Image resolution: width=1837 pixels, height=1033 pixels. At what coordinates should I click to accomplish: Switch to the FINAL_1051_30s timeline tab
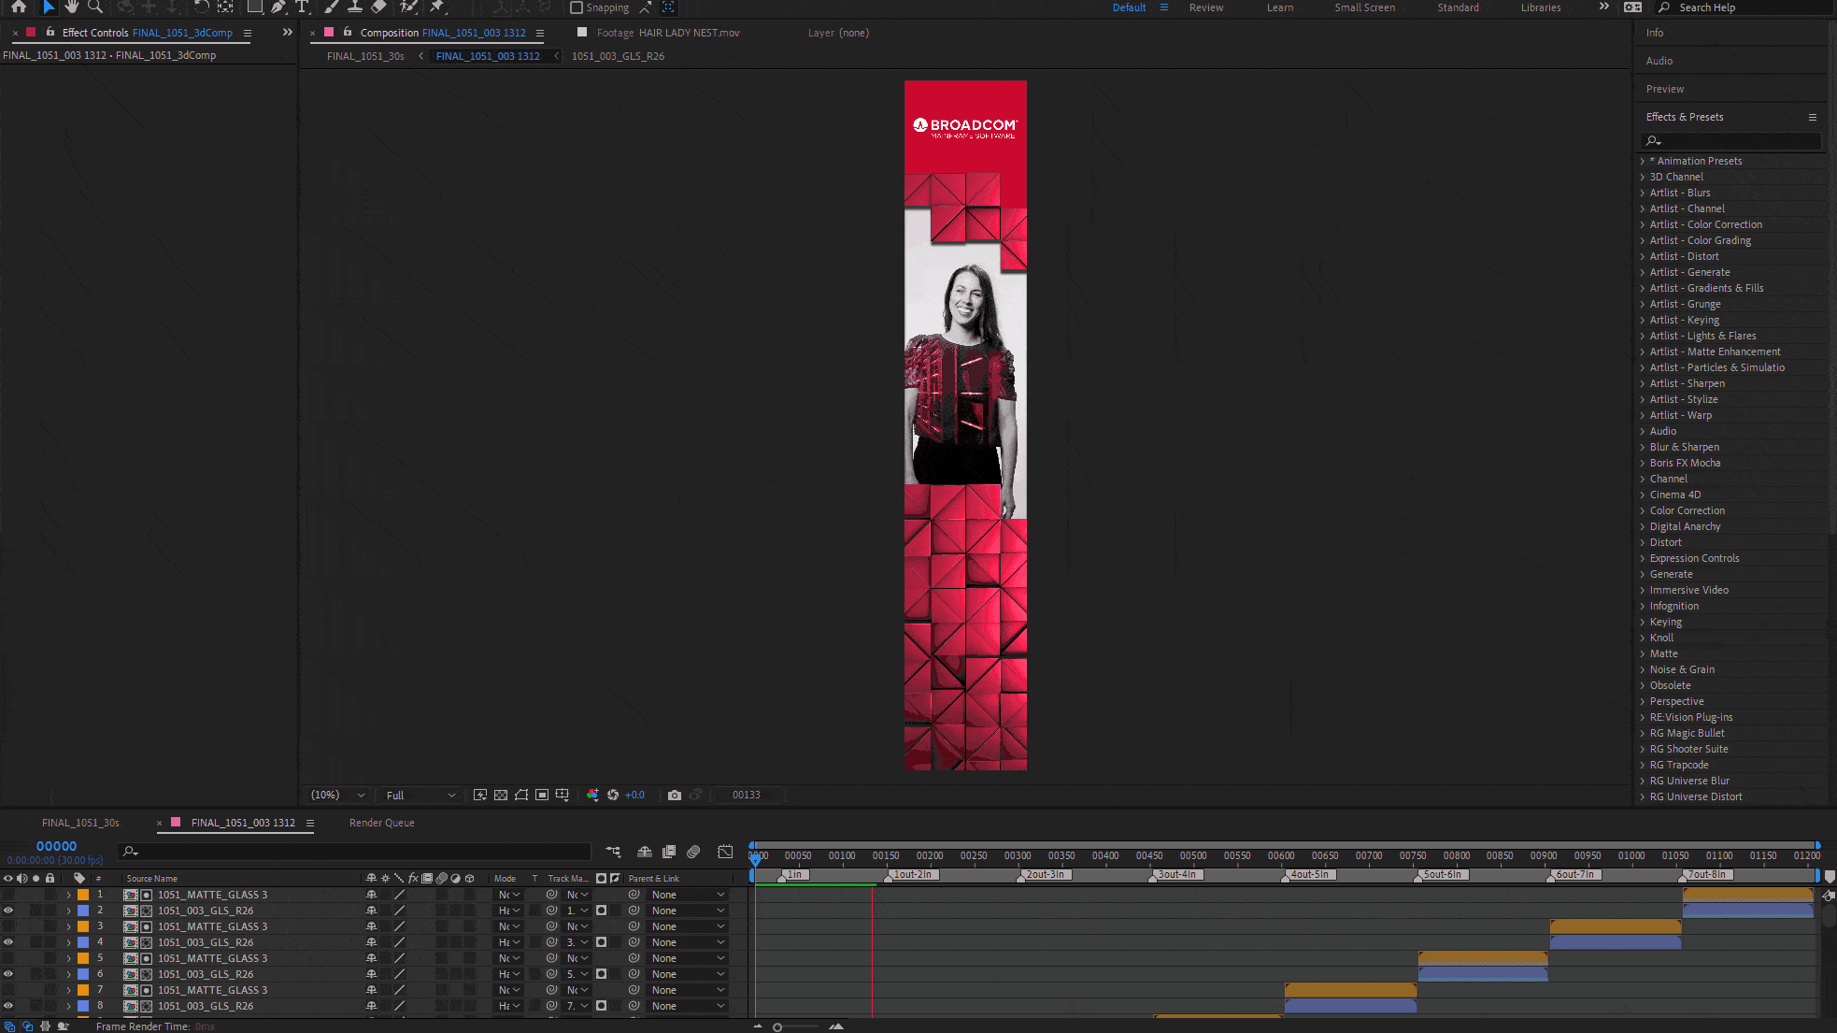80,823
